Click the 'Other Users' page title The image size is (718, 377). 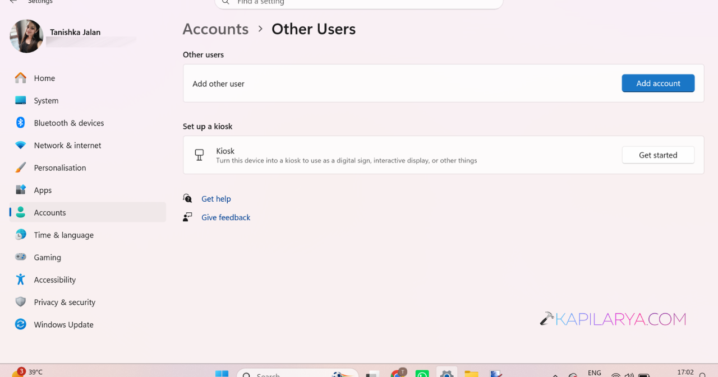[x=314, y=29]
